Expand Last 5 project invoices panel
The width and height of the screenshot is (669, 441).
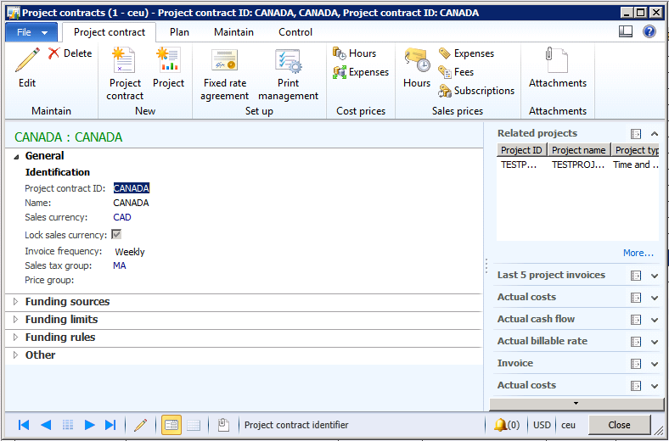pos(654,276)
